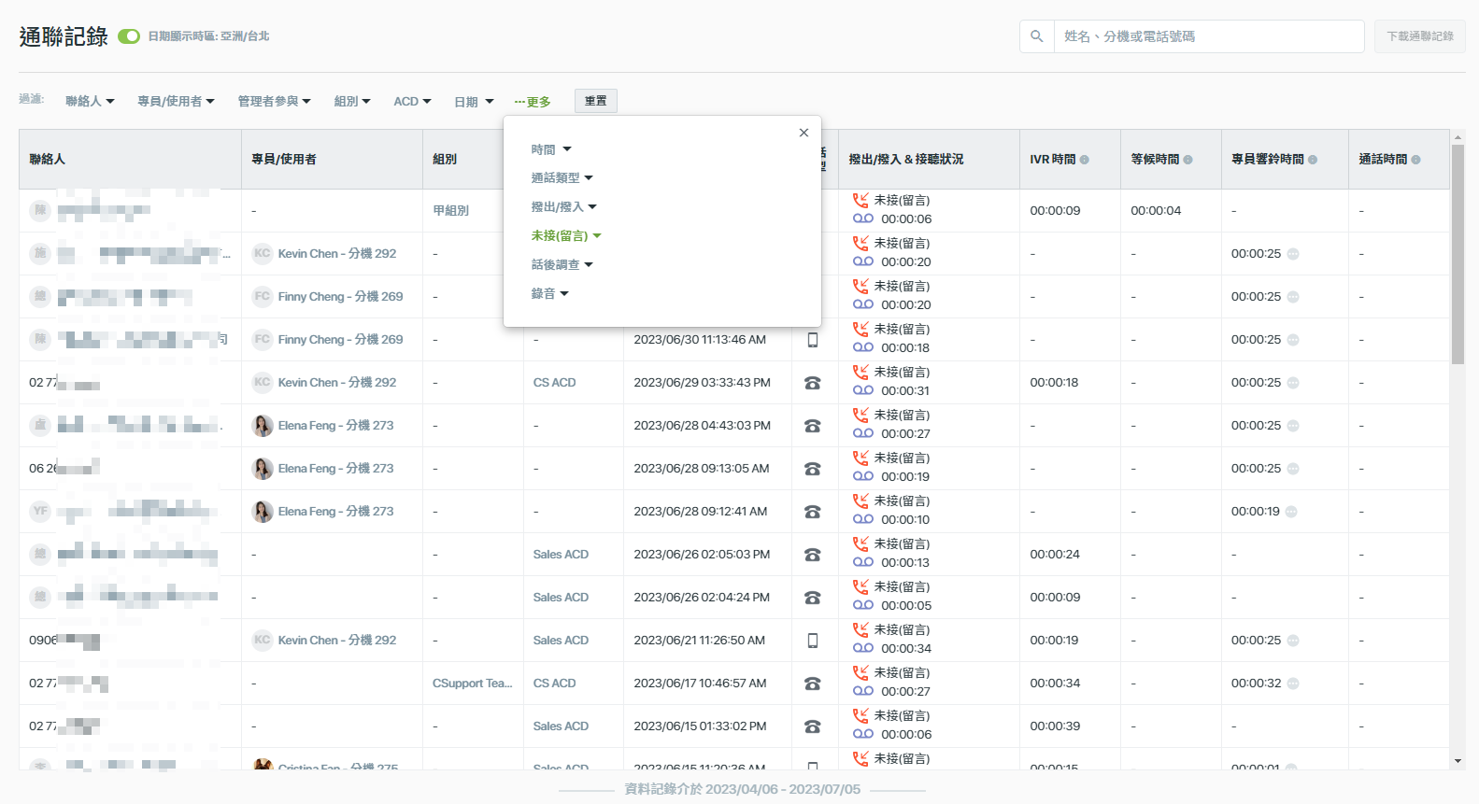The height and width of the screenshot is (804, 1479).
Task: Click desk phone icon on 06/26 02:05:03 row
Action: pos(813,555)
